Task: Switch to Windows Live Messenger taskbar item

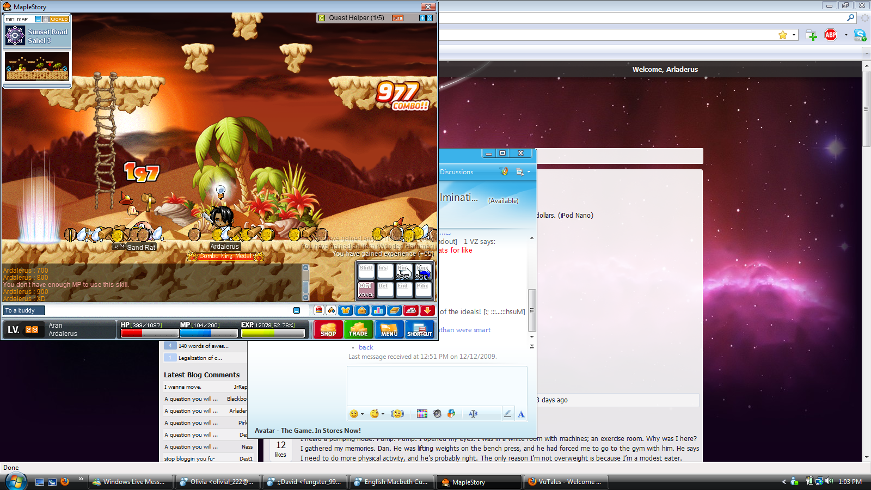Action: coord(131,482)
